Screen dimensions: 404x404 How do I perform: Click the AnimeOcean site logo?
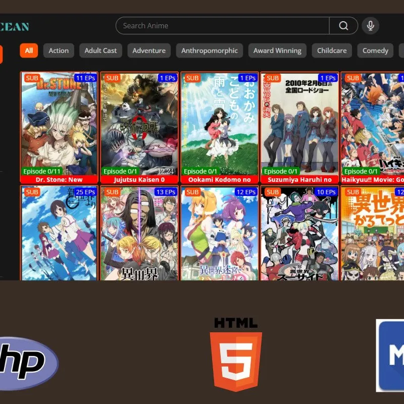(15, 26)
